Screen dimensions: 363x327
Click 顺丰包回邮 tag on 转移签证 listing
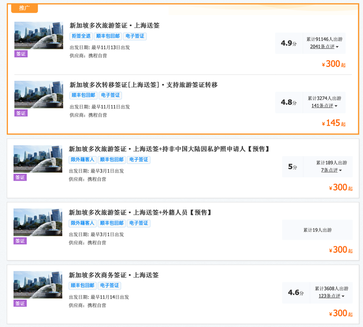click(x=83, y=95)
